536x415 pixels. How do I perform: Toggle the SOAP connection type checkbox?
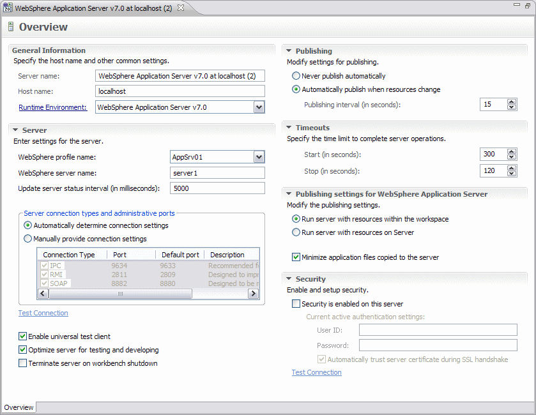tap(44, 283)
